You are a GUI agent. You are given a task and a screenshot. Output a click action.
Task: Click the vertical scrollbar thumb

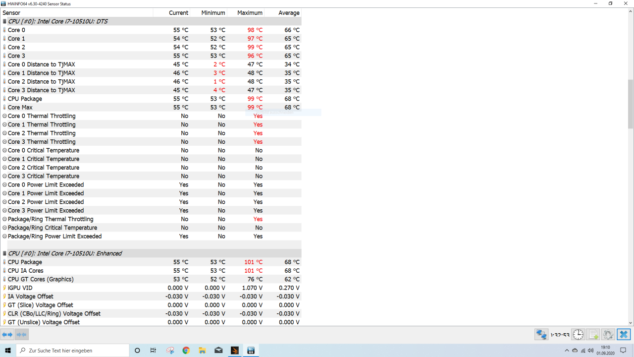631,104
